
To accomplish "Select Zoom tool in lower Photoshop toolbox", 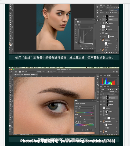I will tap(10, 120).
